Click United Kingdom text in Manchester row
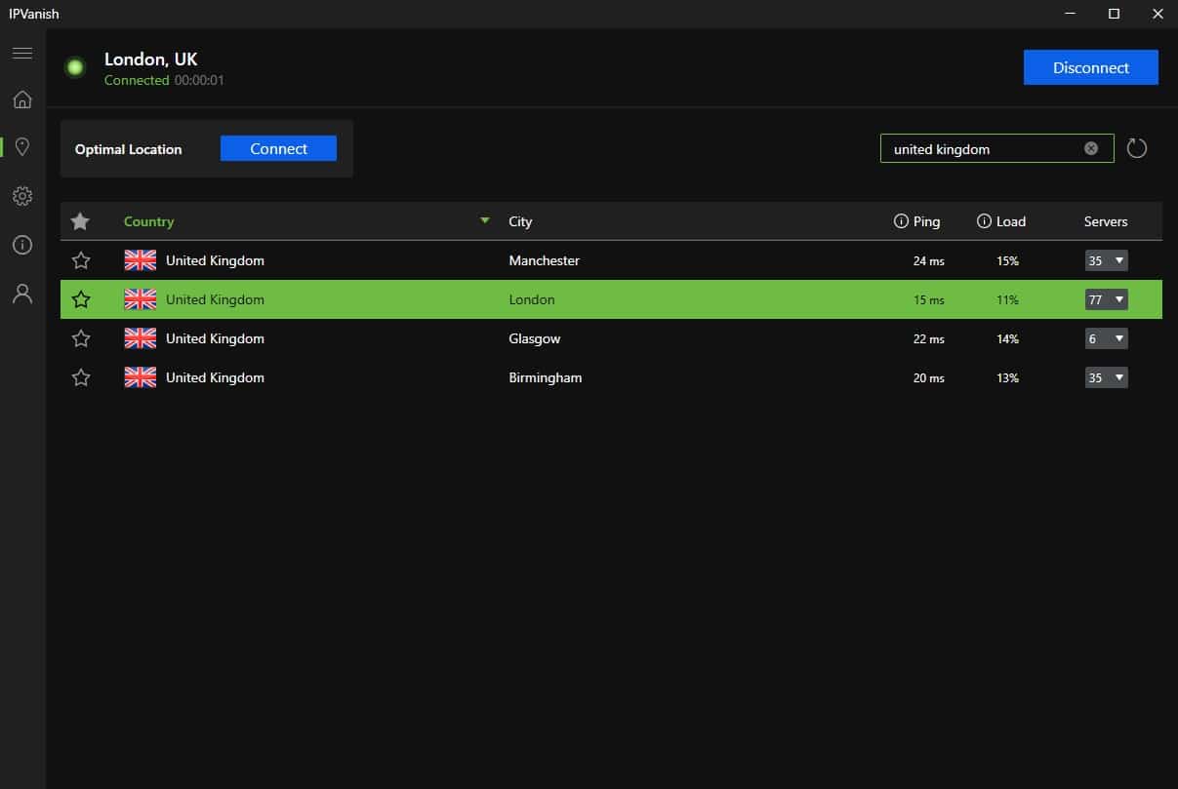The image size is (1178, 789). (215, 260)
